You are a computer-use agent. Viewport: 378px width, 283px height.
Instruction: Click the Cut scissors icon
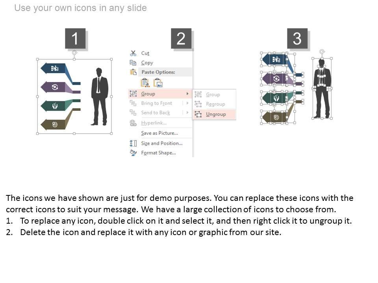[133, 53]
